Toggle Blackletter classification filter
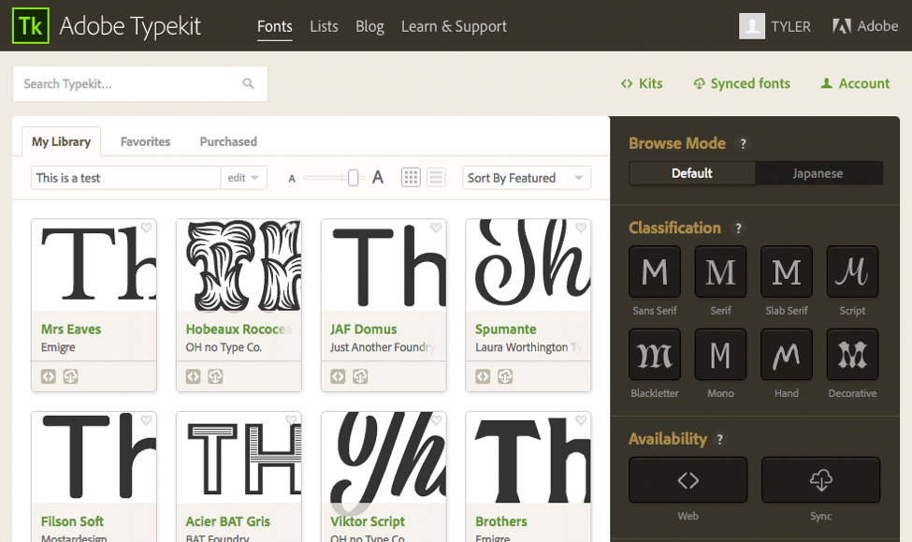 pos(655,354)
